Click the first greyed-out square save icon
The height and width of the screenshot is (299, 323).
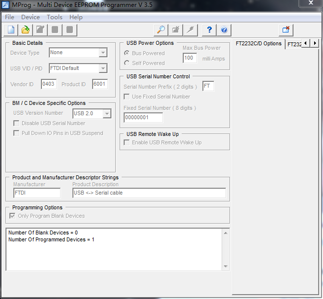(55, 30)
